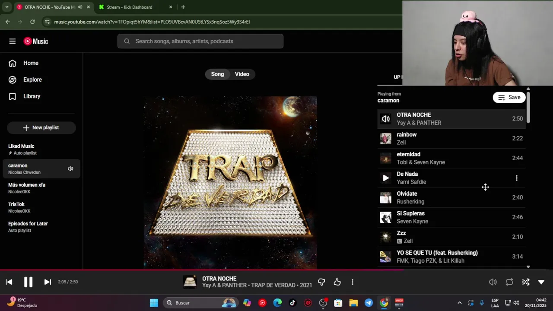Play Si Supieras by Seven Kayne
The height and width of the screenshot is (311, 553).
[x=451, y=217]
